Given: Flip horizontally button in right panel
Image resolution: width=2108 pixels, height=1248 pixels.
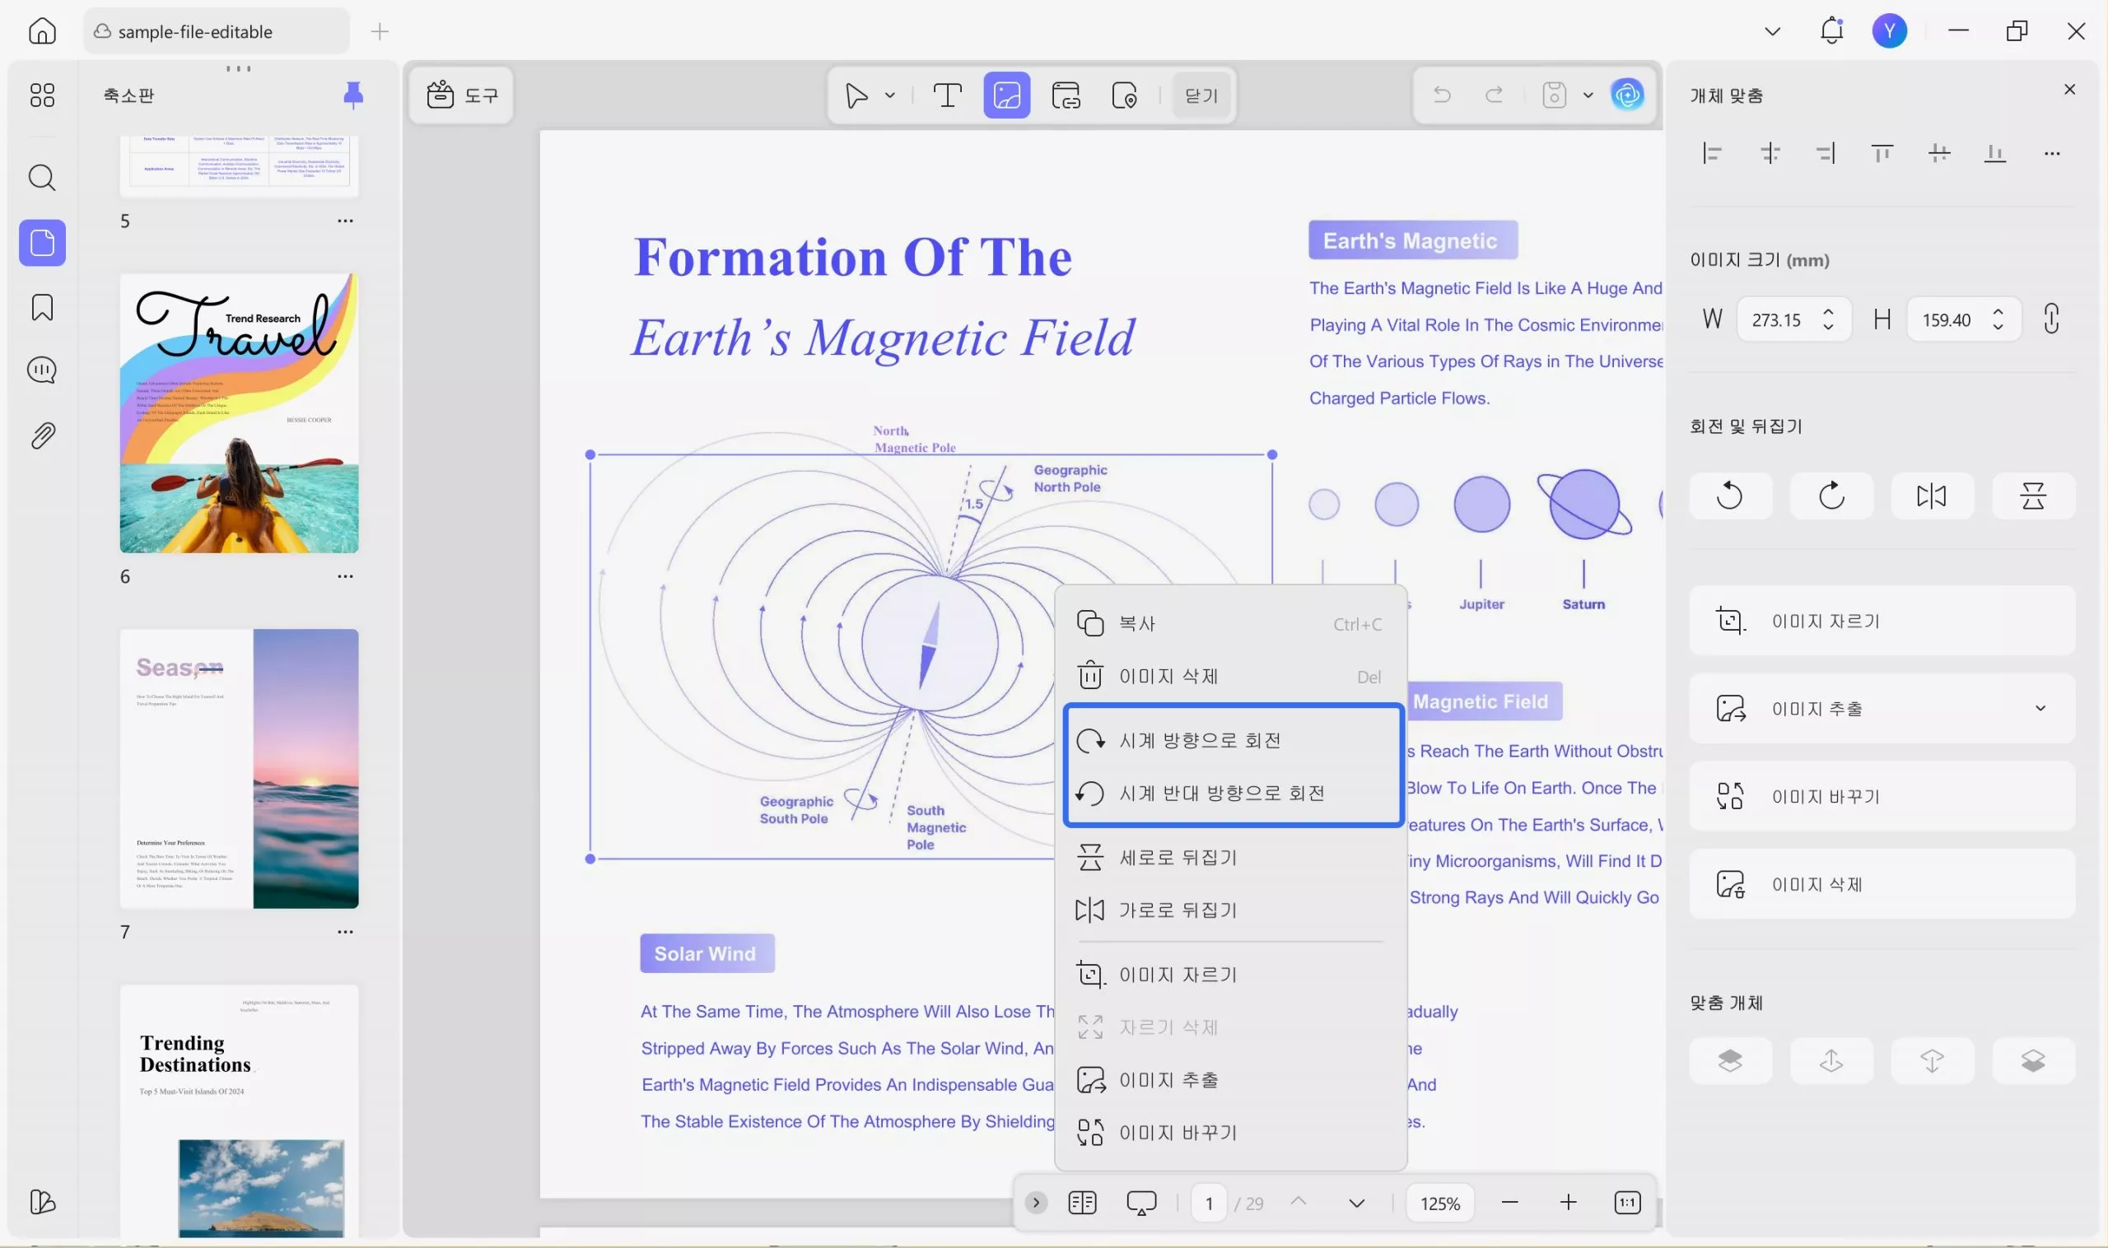Looking at the screenshot, I should pyautogui.click(x=1931, y=496).
